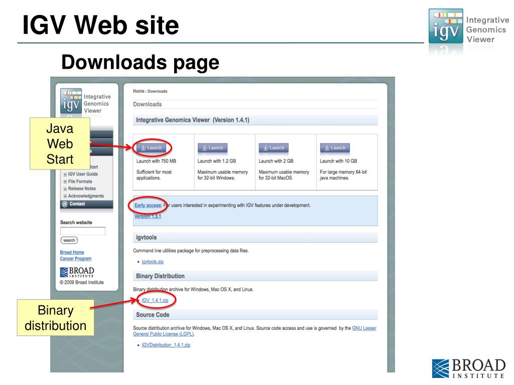The width and height of the screenshot is (514, 385).
Task: Click into the Search website field
Action: point(83,231)
